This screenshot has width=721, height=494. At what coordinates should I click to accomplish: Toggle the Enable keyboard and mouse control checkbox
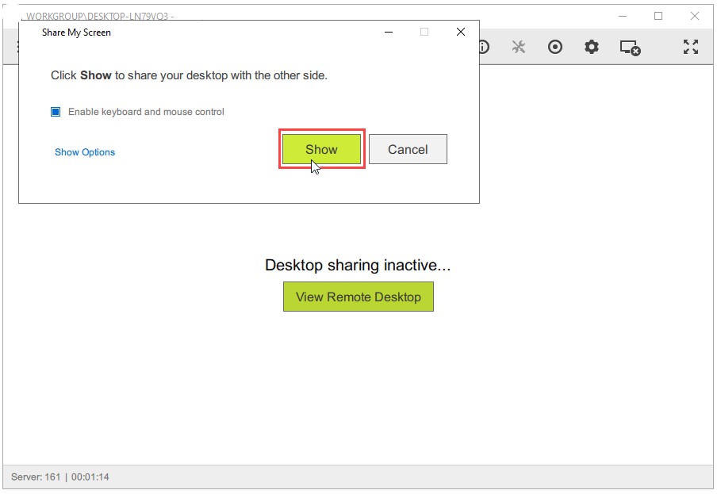[55, 112]
